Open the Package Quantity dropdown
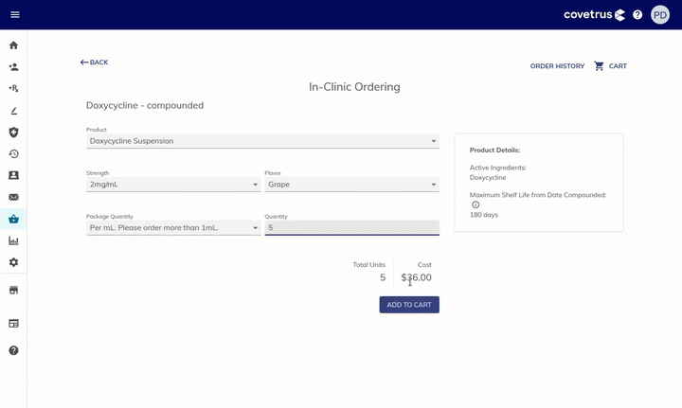Image resolution: width=682 pixels, height=408 pixels. [173, 228]
